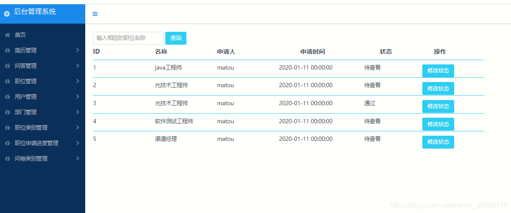Open the 部门管理 menu label

(25, 112)
